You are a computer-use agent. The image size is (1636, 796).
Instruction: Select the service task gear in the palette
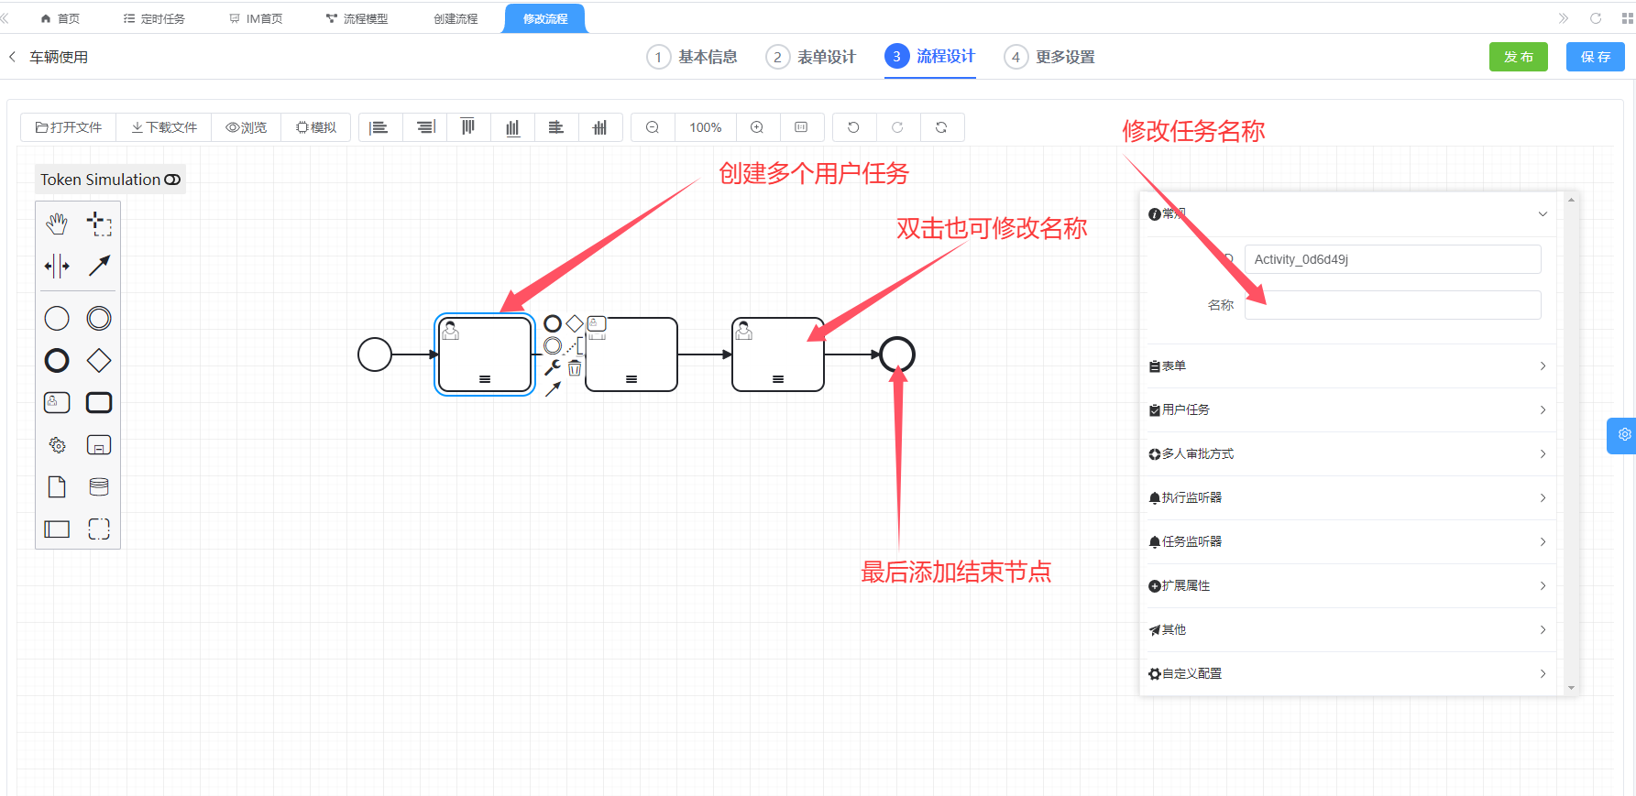point(57,445)
